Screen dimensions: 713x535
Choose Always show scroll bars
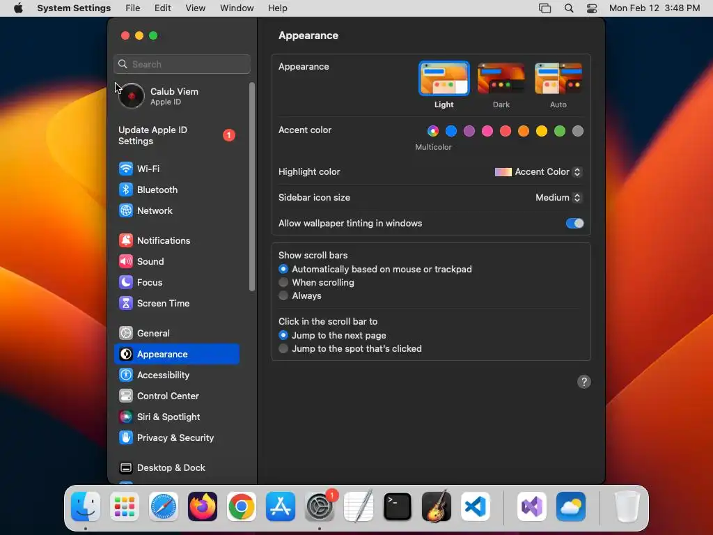click(283, 295)
